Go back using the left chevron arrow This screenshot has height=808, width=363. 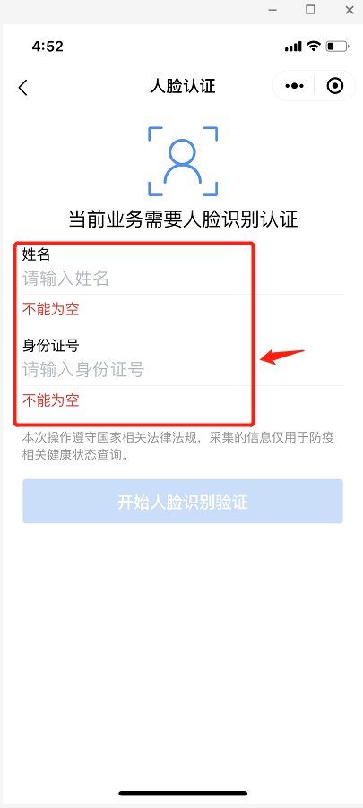22,87
